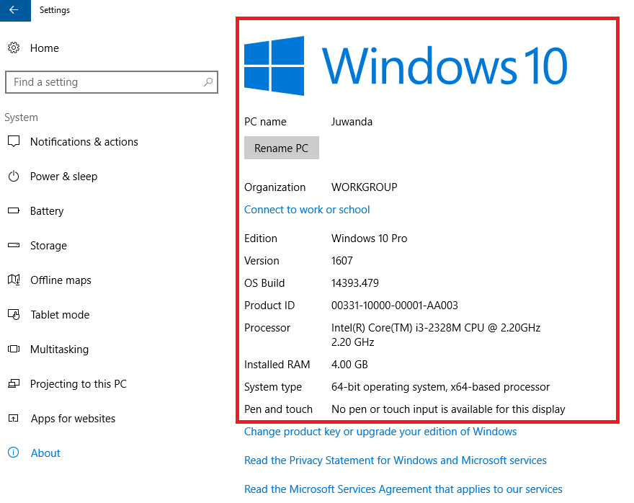
Task: Open Projecting to this PC
Action: point(79,384)
